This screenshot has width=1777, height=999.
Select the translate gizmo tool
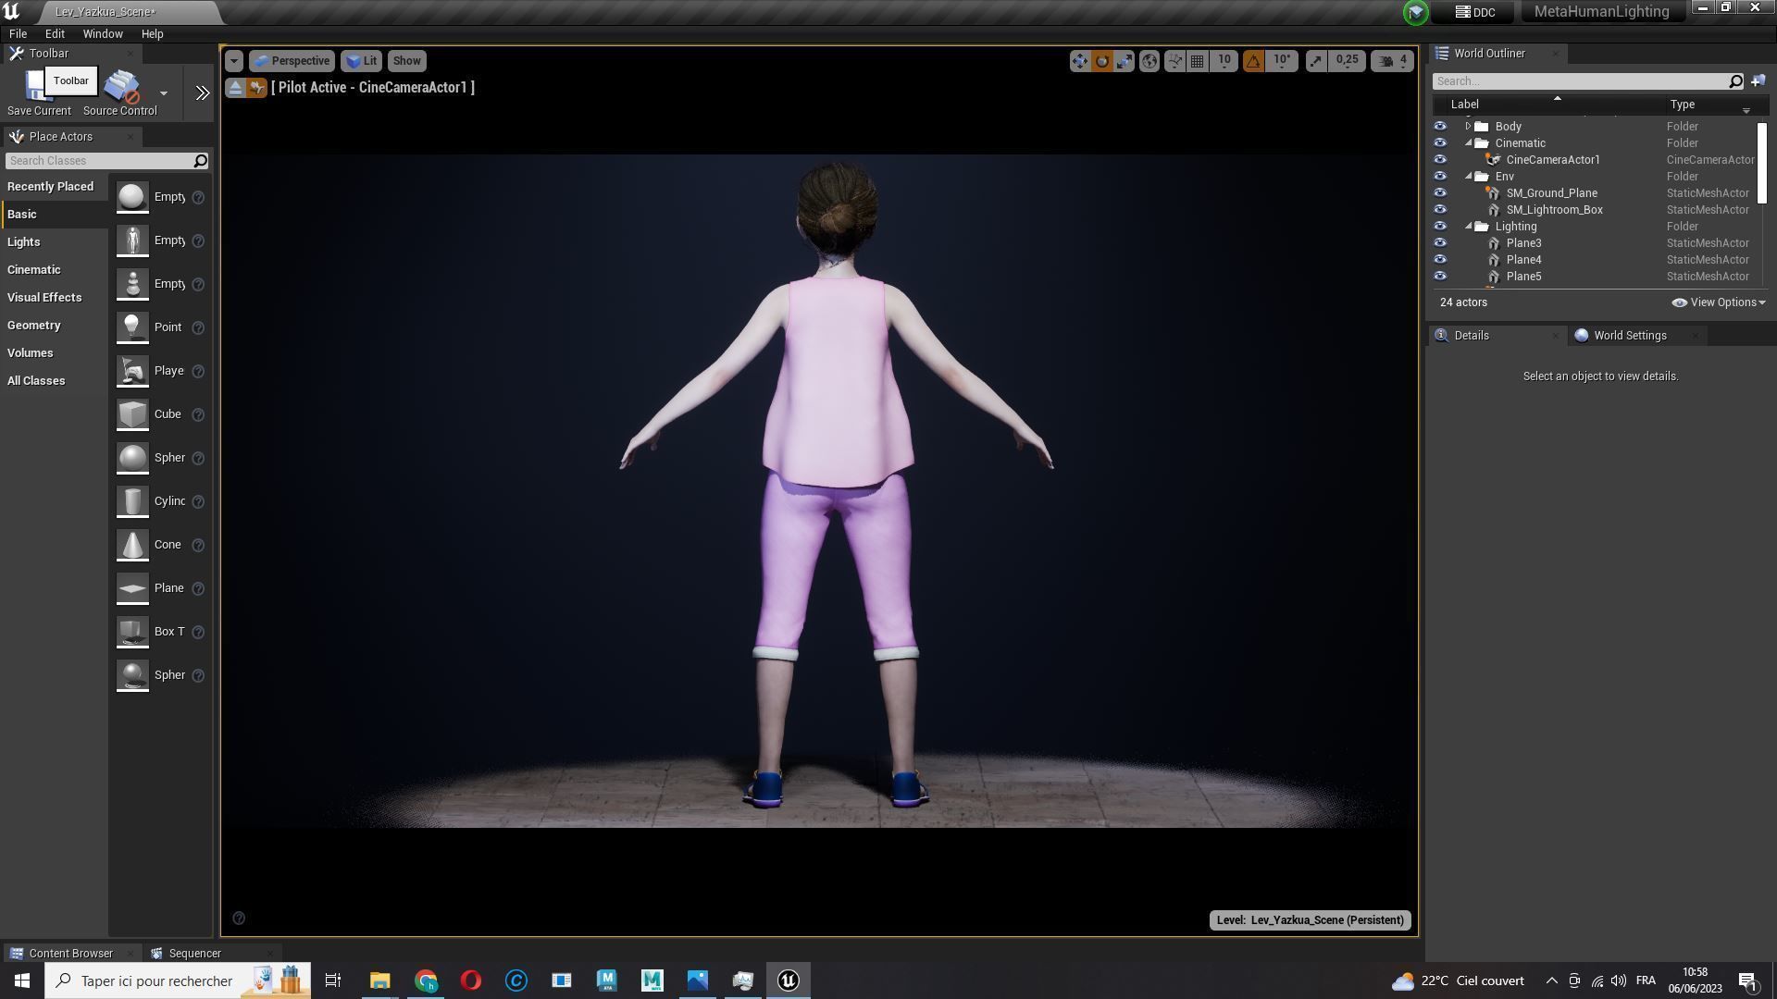(1079, 61)
